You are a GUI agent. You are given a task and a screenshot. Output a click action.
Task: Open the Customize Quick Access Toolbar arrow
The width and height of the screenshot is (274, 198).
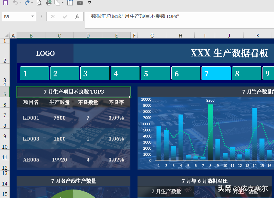tap(90, 2)
